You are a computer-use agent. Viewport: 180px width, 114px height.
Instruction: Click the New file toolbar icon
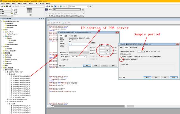tap(2, 7)
